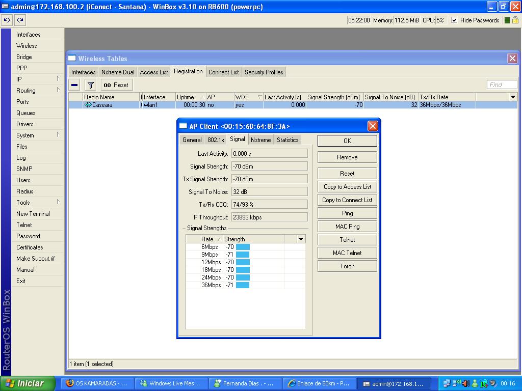Toggle the Hide Passwords checkbox
522x391 pixels.
coord(454,20)
